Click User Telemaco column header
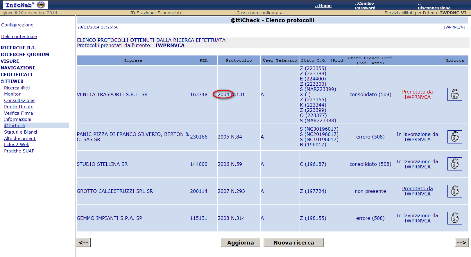 click(280, 60)
